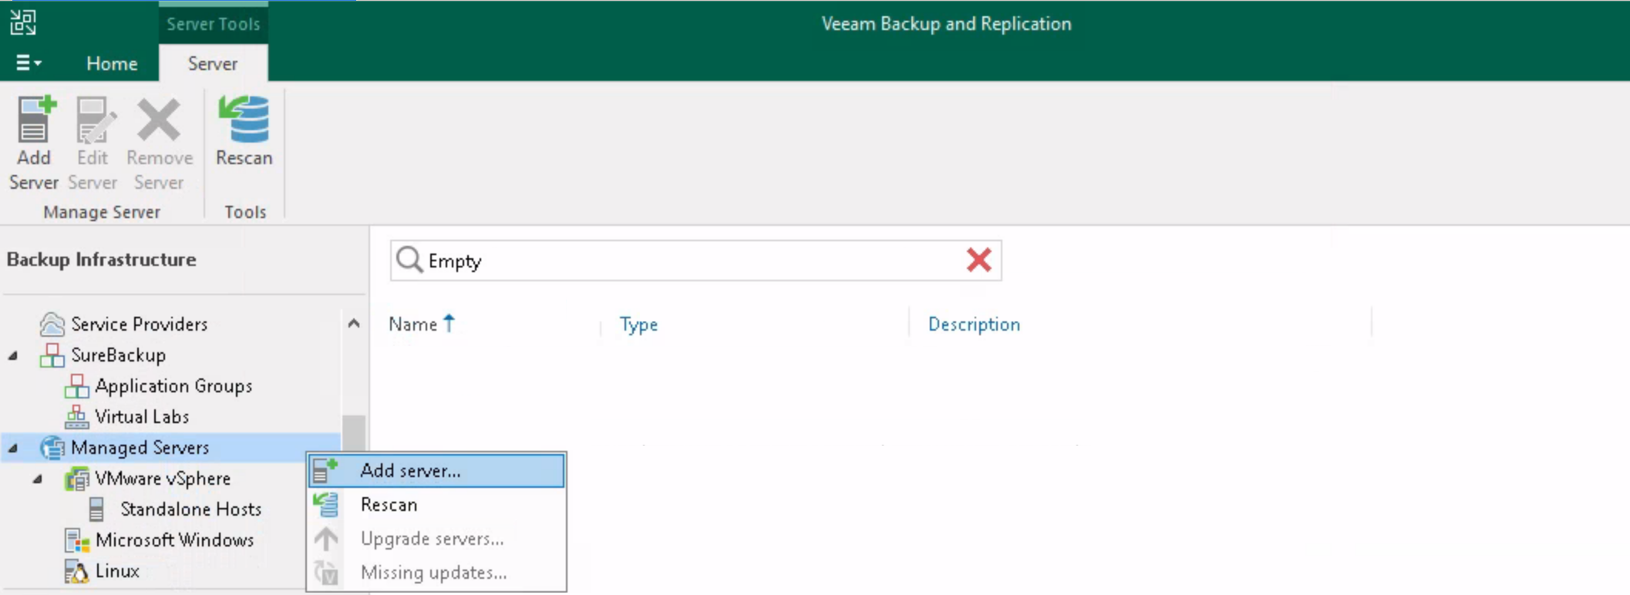
Task: Clear the search with red X
Action: point(978,260)
